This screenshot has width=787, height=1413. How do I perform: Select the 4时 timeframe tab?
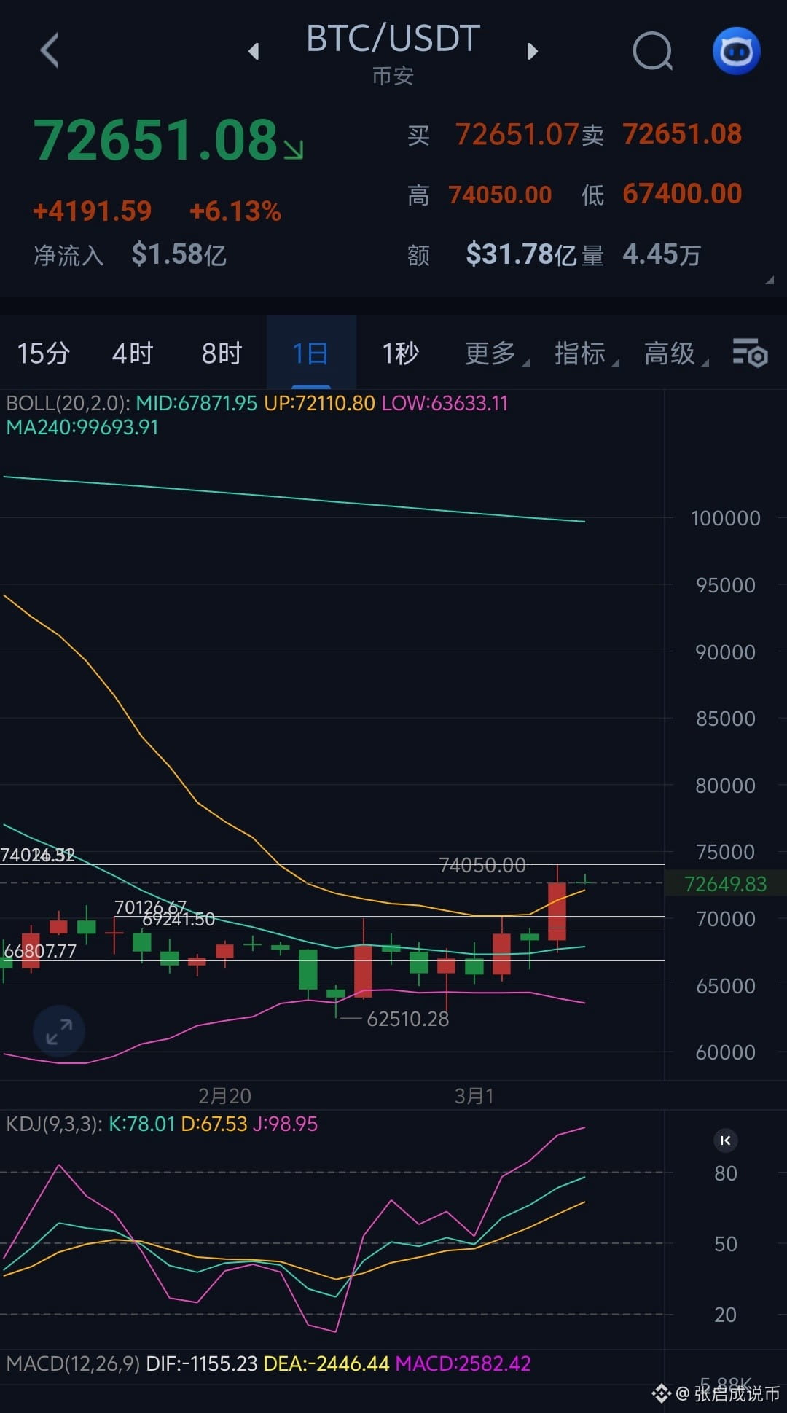click(x=133, y=353)
